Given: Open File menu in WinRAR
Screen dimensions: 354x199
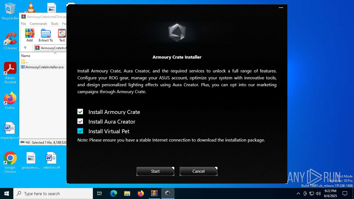Looking at the screenshot, I should [x=24, y=24].
